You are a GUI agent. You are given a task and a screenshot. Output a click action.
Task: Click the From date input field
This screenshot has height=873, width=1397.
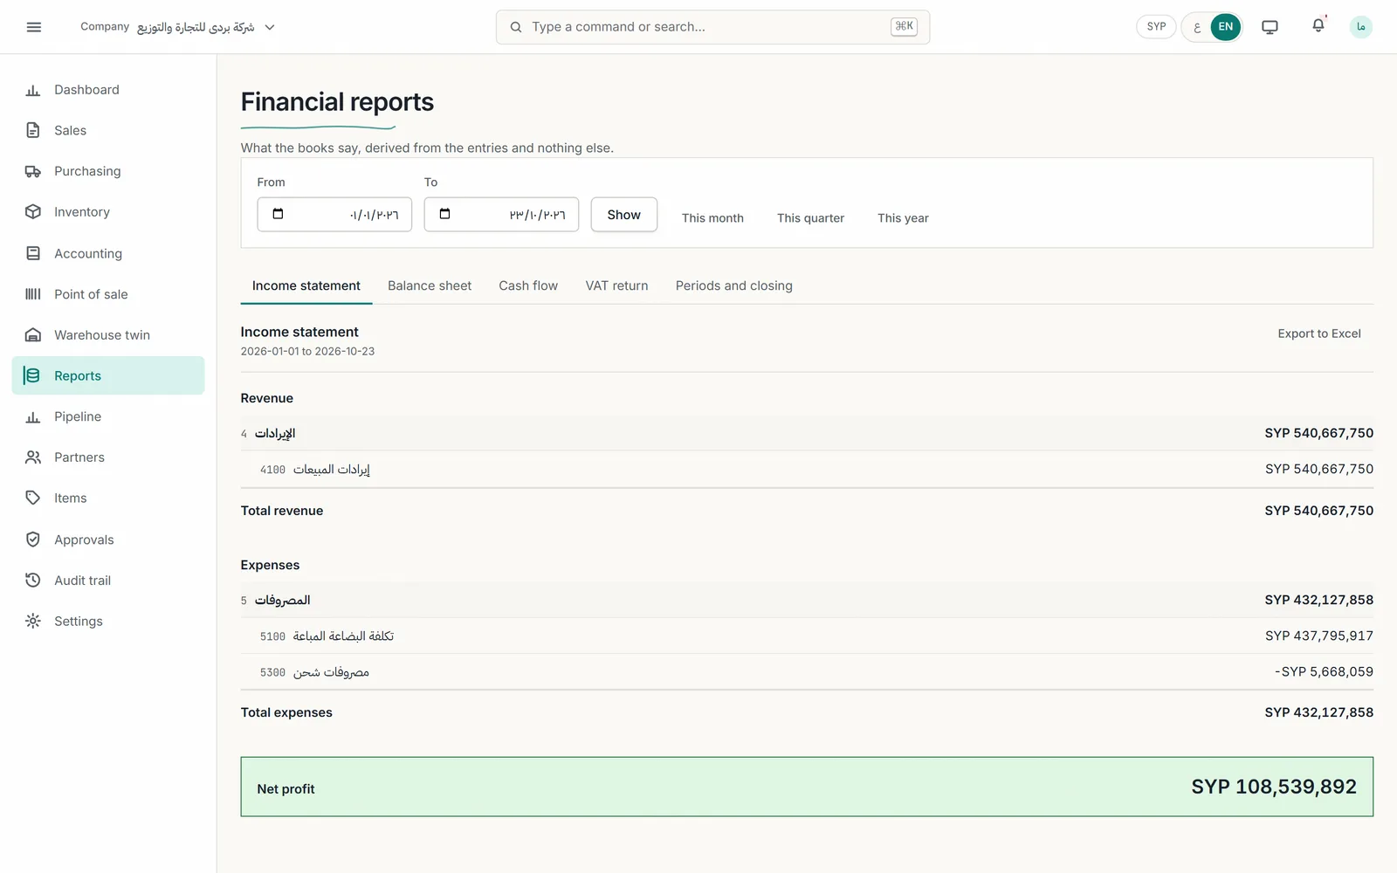tap(334, 215)
